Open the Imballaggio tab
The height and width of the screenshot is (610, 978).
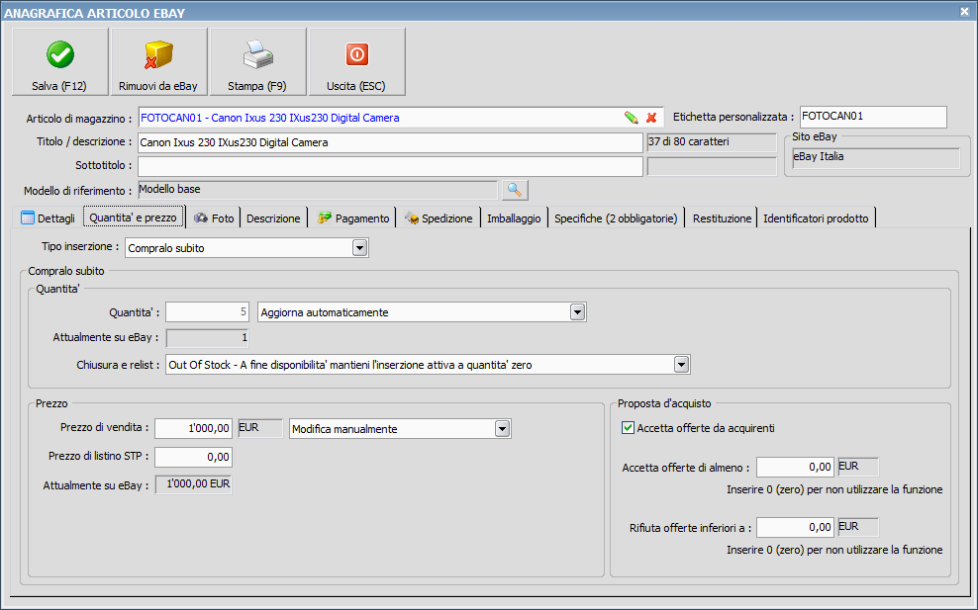point(514,218)
